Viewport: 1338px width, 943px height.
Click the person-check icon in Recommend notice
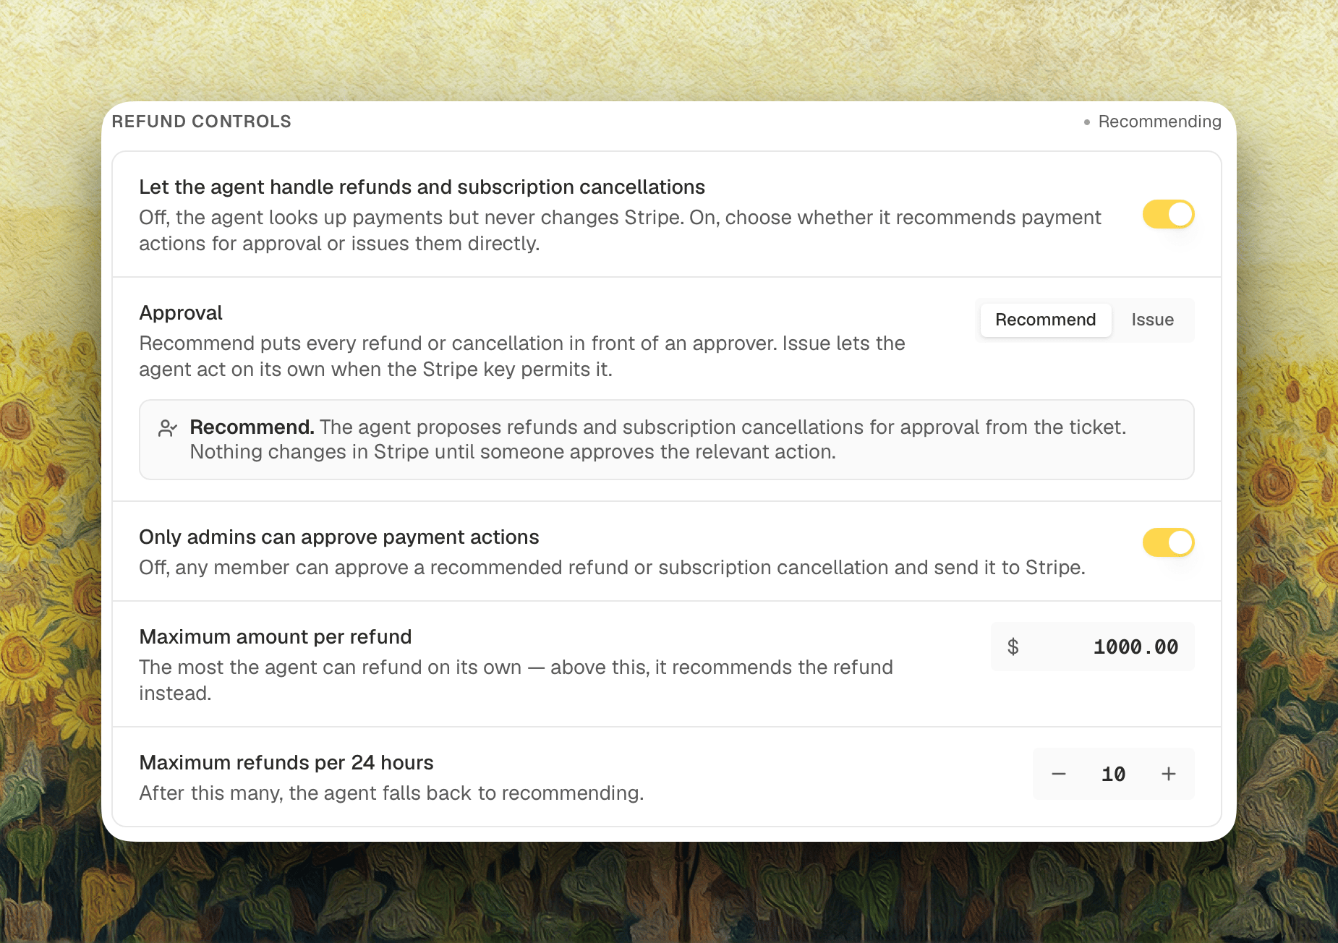(x=168, y=428)
